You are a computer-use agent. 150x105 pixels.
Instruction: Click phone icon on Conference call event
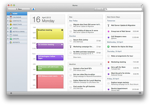pos(62,67)
